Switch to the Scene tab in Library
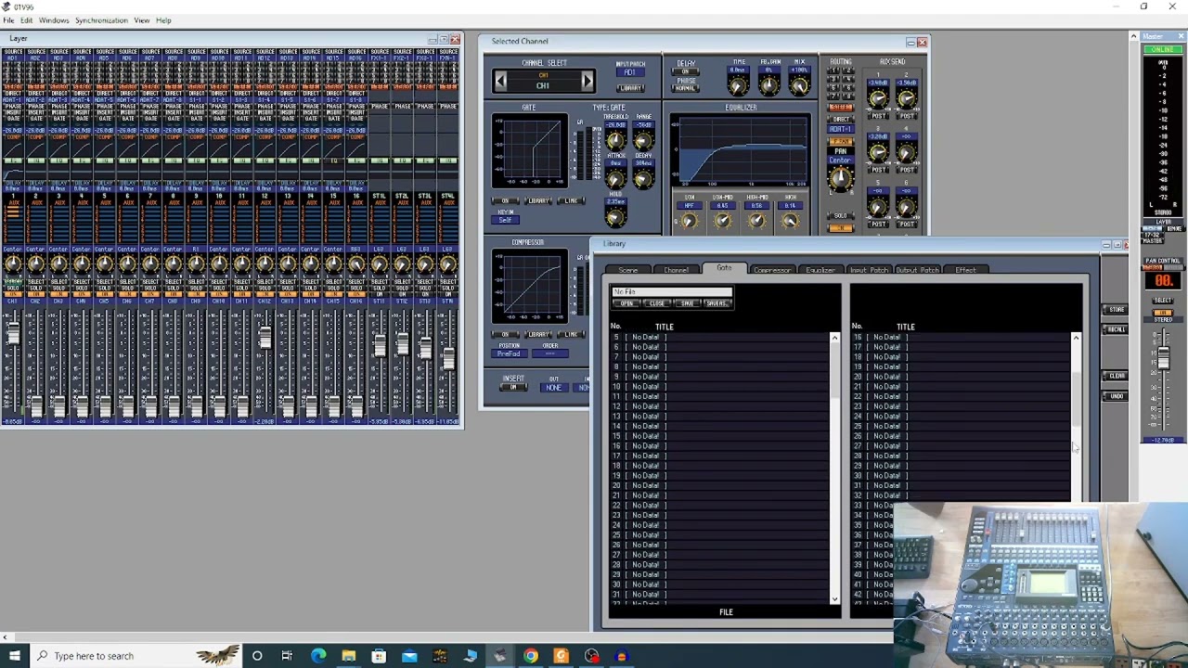 point(628,270)
